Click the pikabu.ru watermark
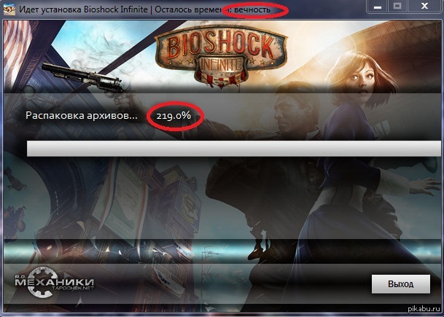The image size is (444, 317). tap(424, 308)
